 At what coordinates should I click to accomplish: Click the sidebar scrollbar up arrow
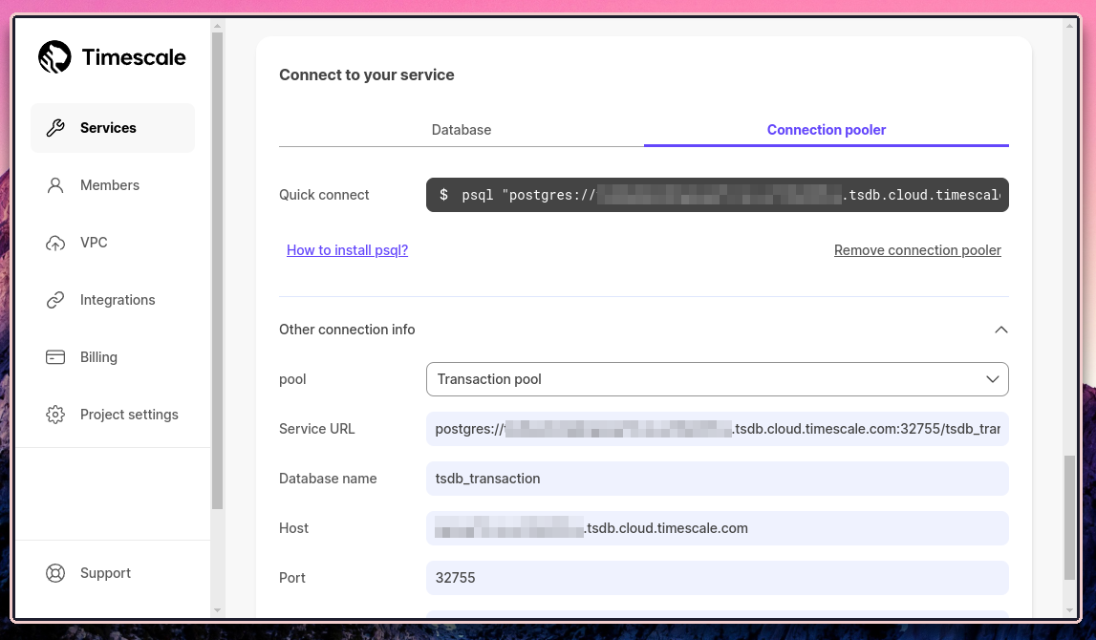point(217,26)
